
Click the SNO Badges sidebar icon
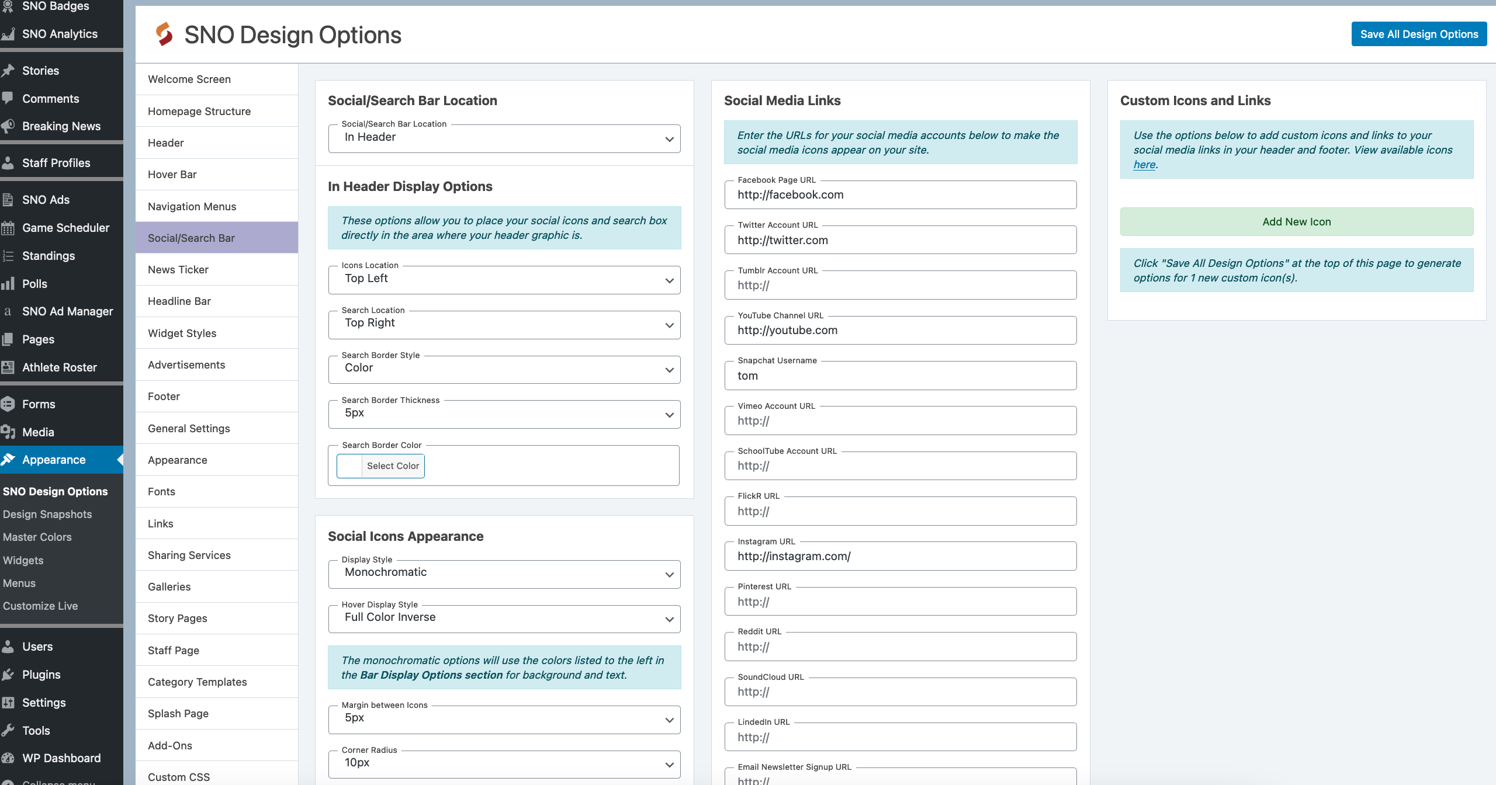point(8,6)
